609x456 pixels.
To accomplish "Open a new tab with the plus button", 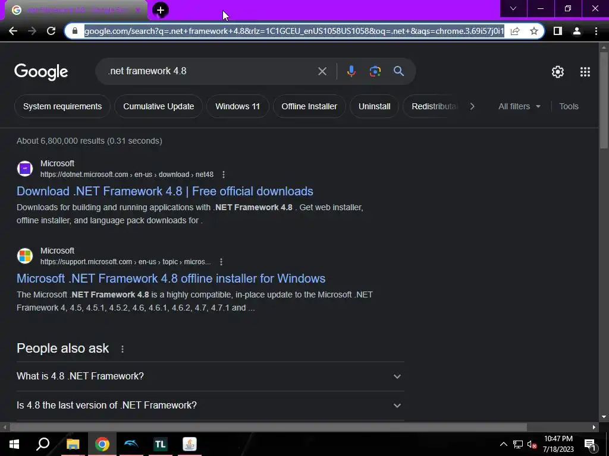I will [161, 10].
